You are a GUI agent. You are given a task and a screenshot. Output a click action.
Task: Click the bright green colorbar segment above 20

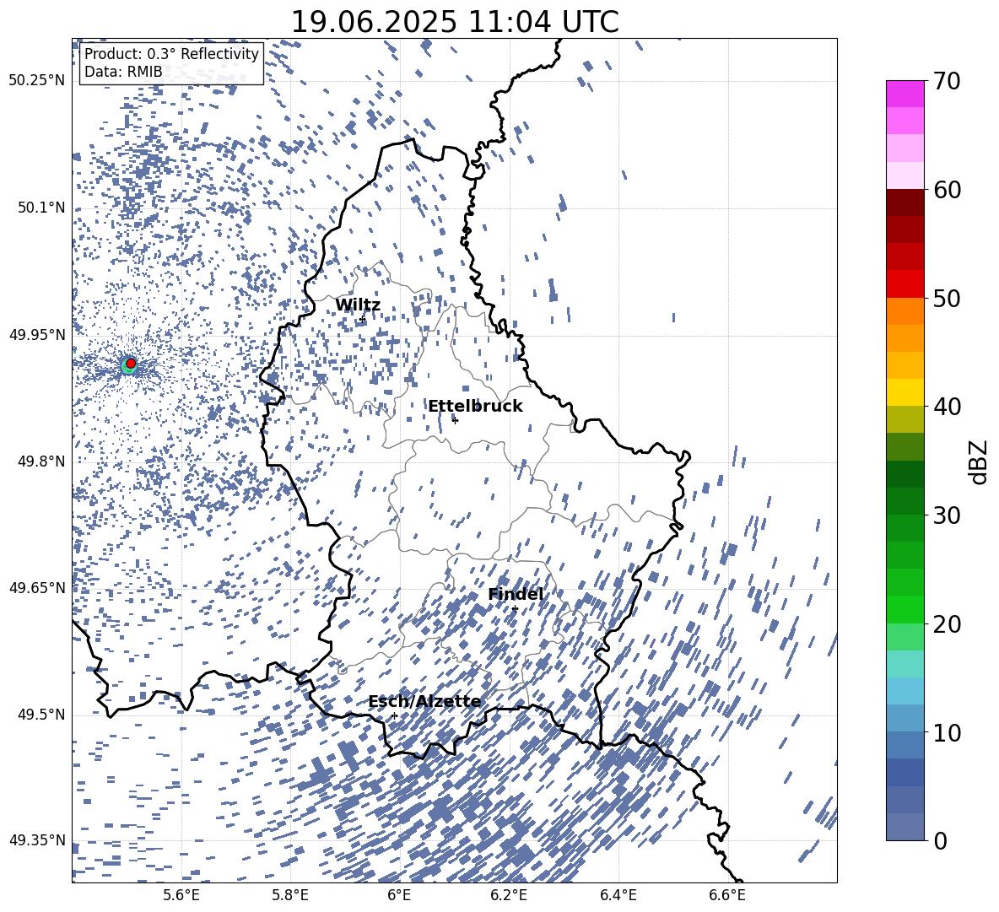coord(904,609)
